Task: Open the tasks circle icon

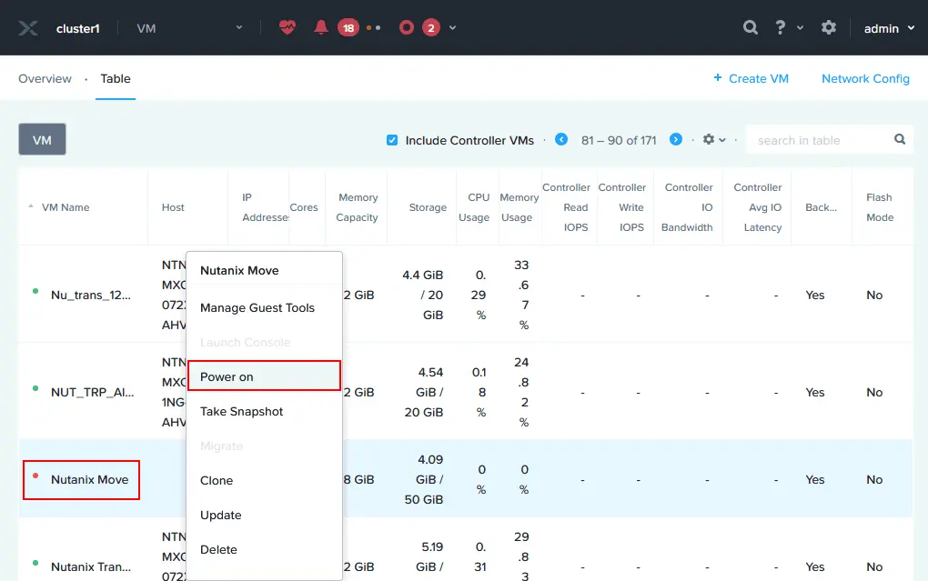Action: 407,28
